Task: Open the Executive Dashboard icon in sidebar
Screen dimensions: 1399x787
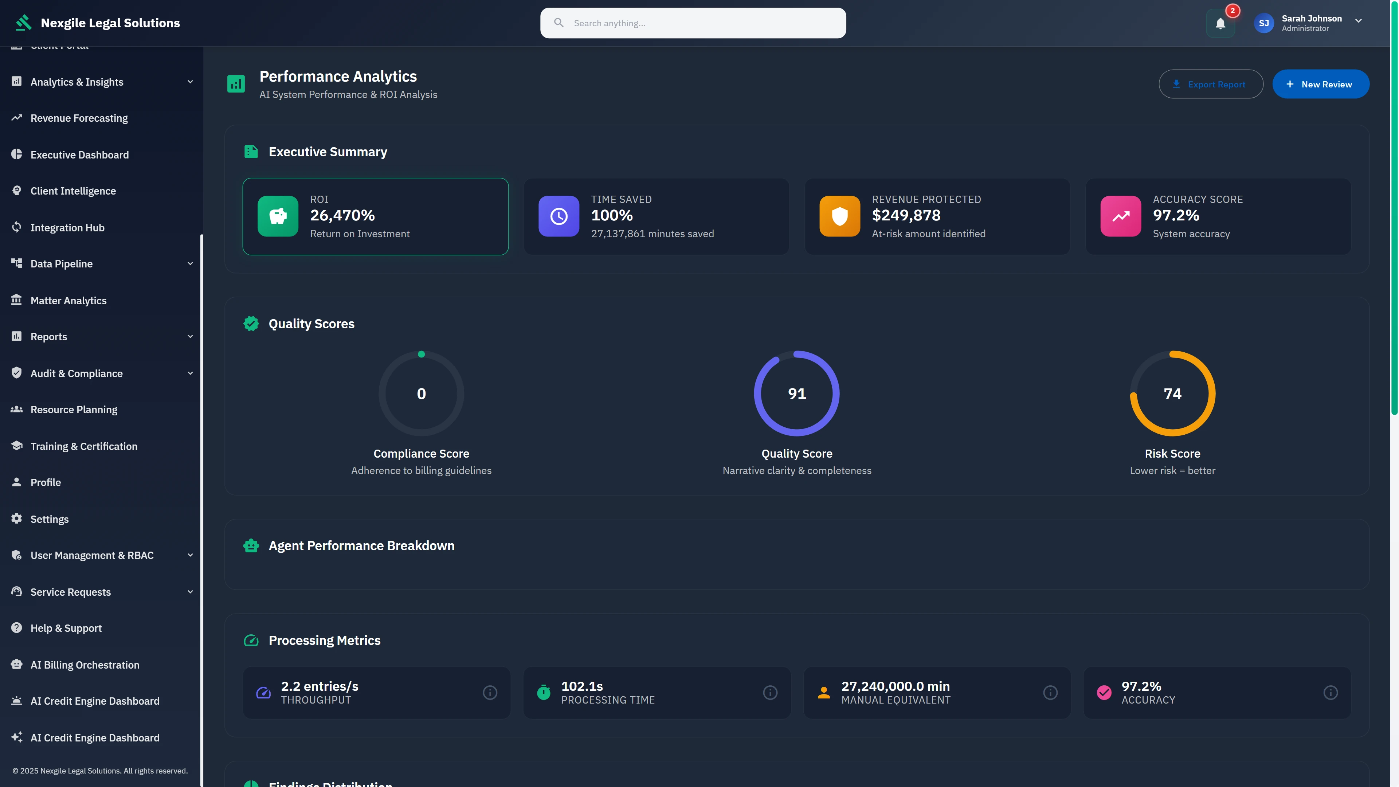Action: pos(16,155)
